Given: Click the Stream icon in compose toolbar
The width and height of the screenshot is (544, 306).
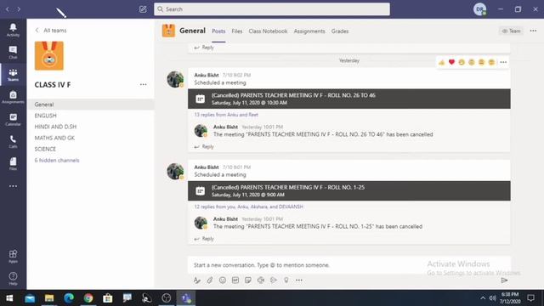Looking at the screenshot, I should click(274, 280).
